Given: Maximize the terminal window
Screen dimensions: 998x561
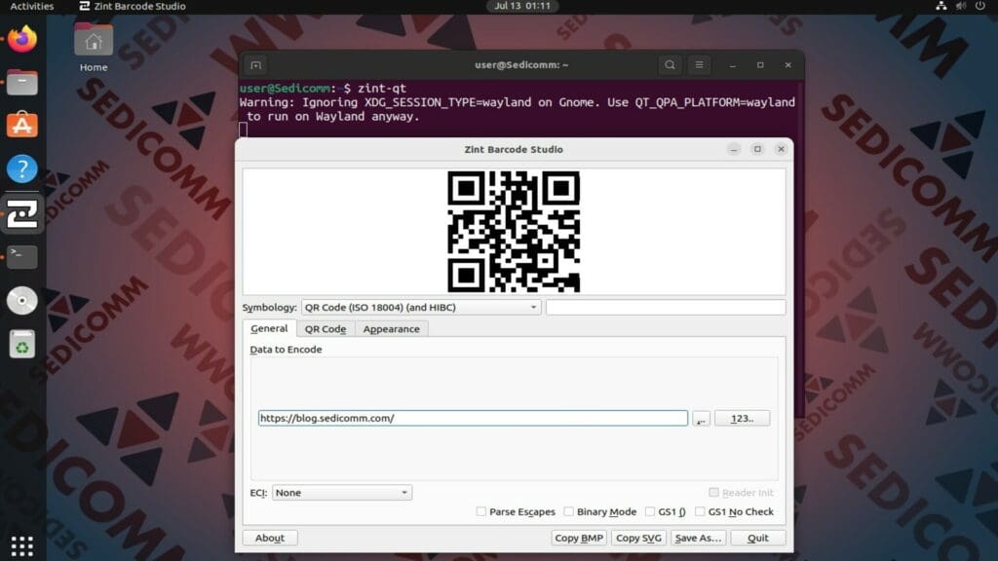Looking at the screenshot, I should (760, 65).
